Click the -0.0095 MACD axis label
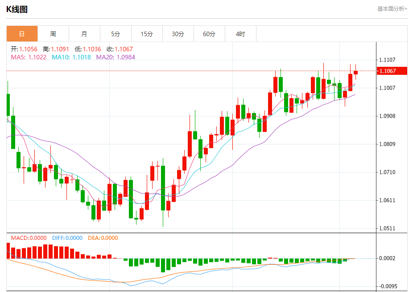Viewport: 413px width, 292px height. click(387, 286)
